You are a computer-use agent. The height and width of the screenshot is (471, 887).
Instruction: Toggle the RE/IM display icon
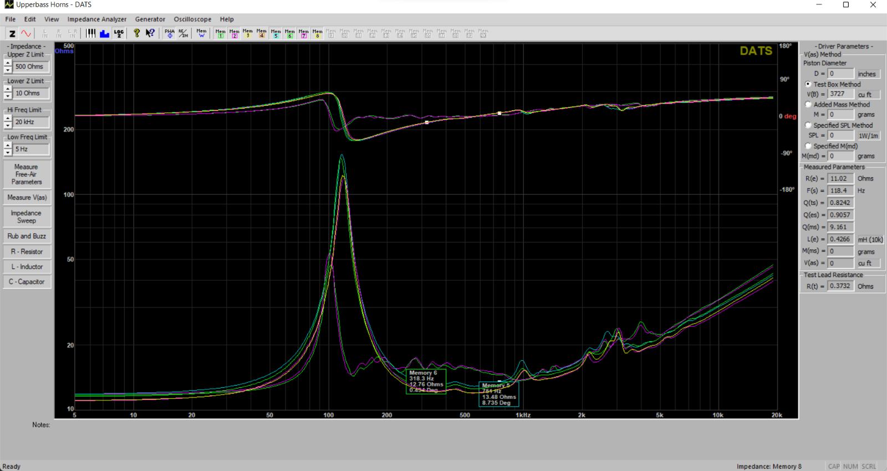183,34
